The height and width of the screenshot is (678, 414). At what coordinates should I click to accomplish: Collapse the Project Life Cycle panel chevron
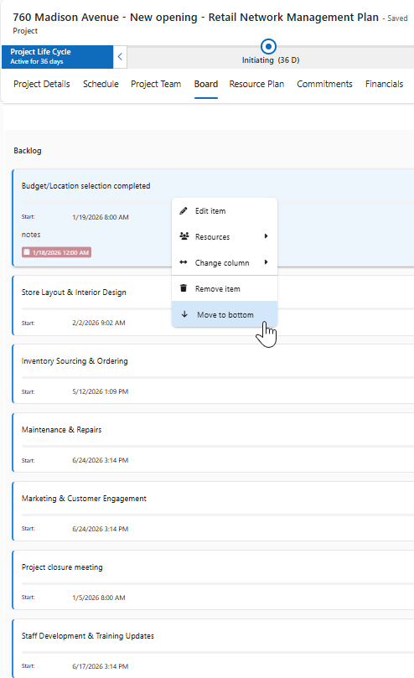[120, 57]
